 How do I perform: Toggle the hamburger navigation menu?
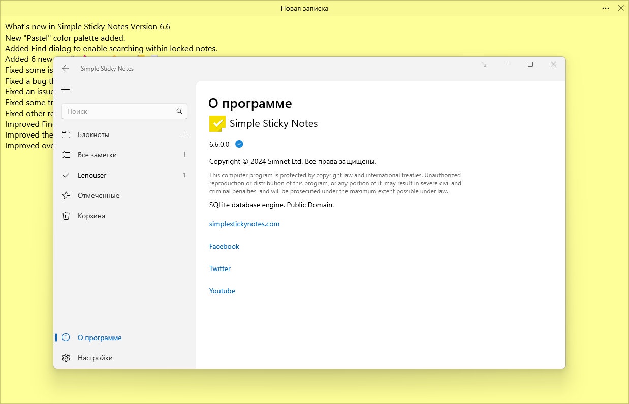[x=66, y=90]
